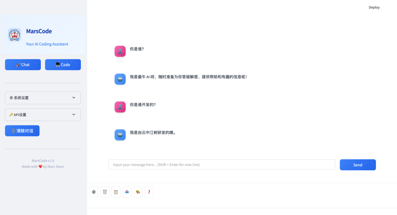Expand the 系统设置 dropdown
Viewport: 397px width, 215px height.
pyautogui.click(x=43, y=98)
